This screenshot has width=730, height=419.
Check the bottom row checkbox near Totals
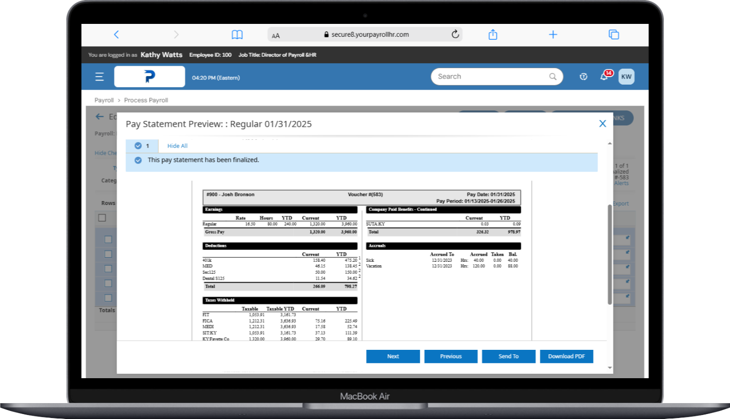[x=108, y=298]
